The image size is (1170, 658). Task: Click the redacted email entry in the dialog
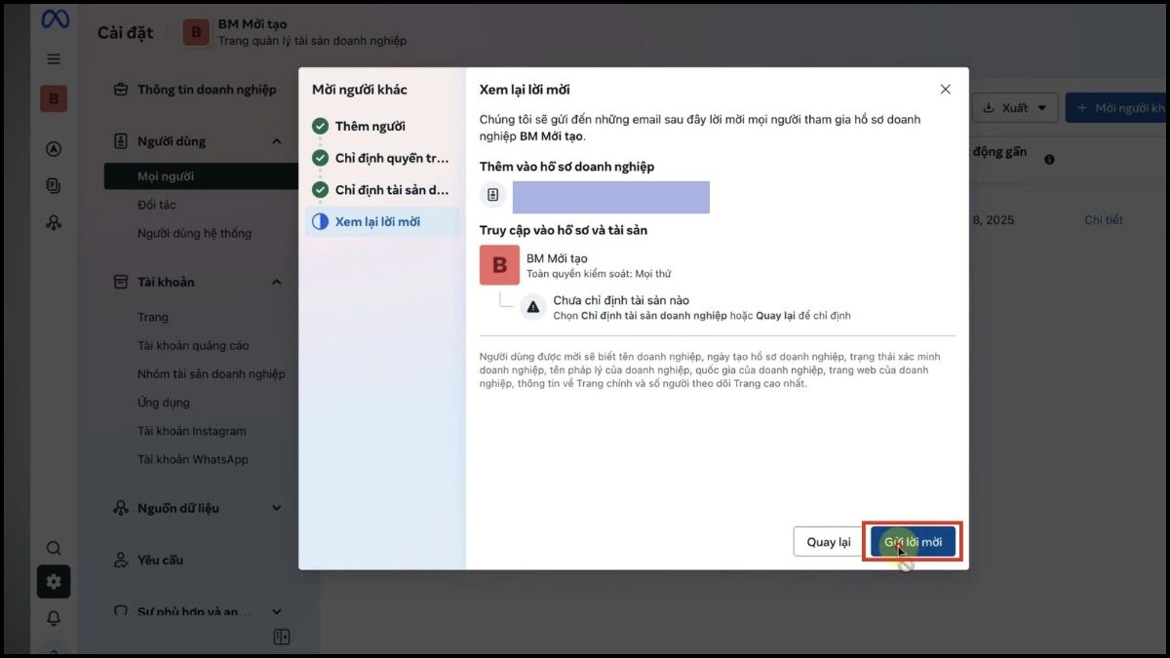(x=611, y=197)
